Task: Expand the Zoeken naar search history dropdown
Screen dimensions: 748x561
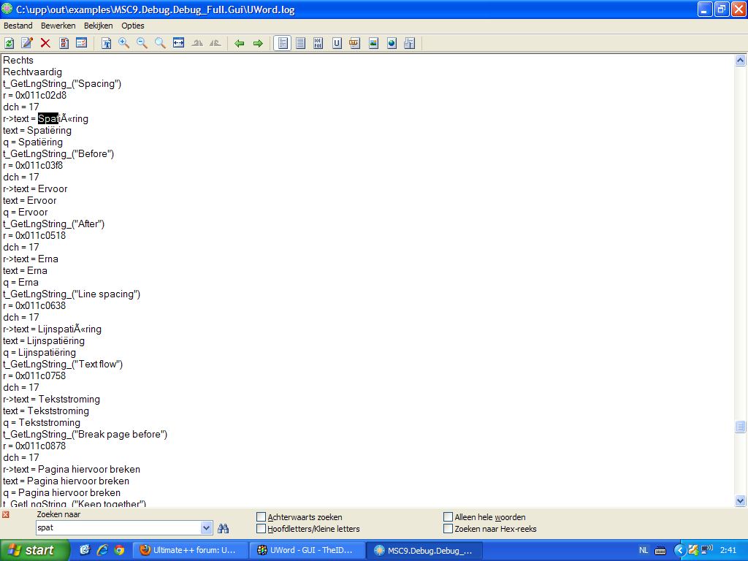Action: [x=206, y=528]
